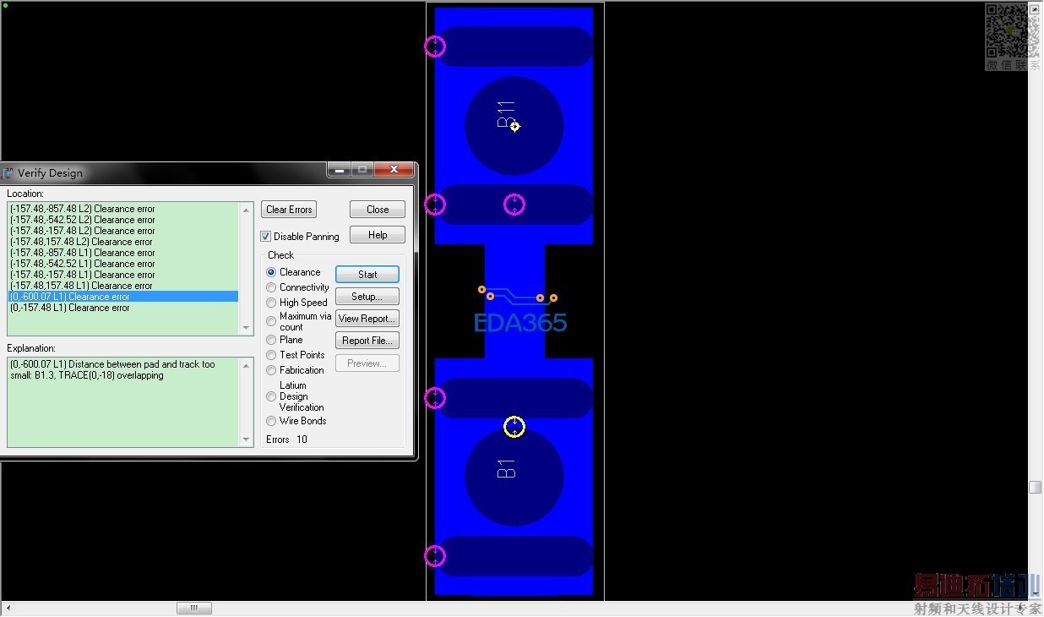This screenshot has height=617, width=1044.
Task: Select error (-157.48,-542.52 L1) Clearance error
Action: [x=123, y=264]
